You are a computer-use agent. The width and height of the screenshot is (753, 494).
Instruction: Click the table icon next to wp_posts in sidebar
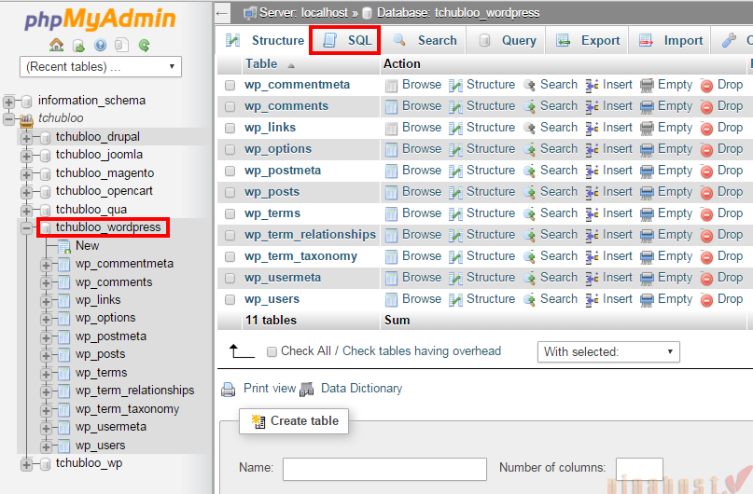click(x=63, y=355)
